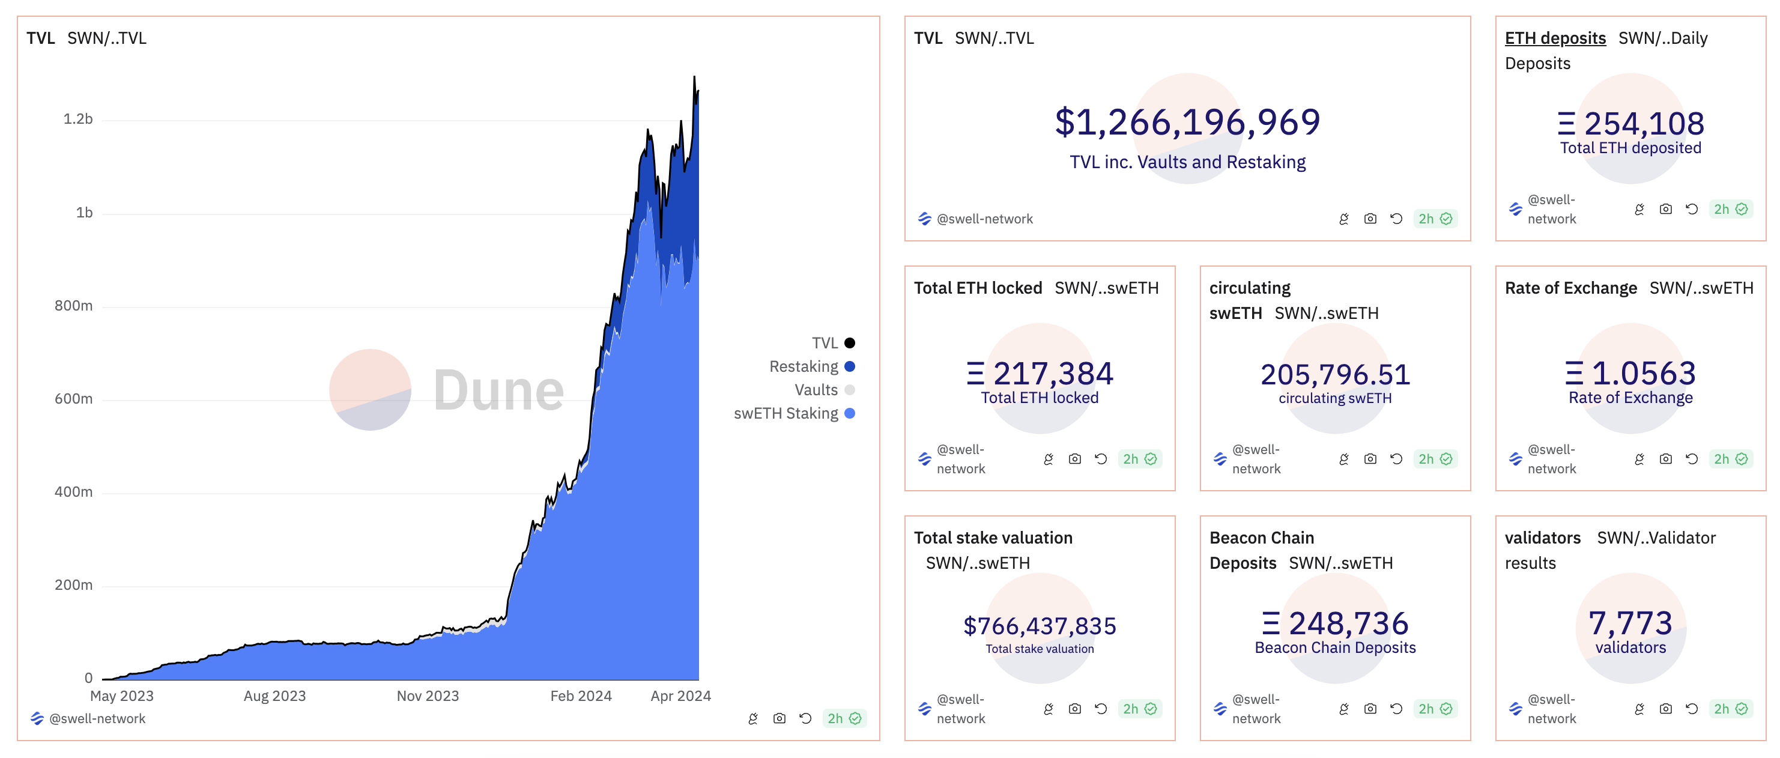Screen dimensions: 1780x758
Task: Click the camera screenshot icon on TVL chart card
Action: [x=779, y=718]
